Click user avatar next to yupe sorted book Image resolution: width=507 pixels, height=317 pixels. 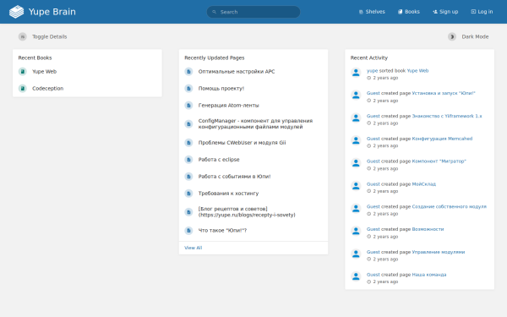coord(356,73)
